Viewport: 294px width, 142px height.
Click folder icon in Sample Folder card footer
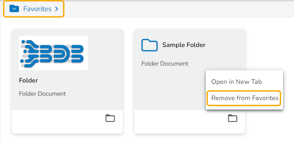click(232, 118)
